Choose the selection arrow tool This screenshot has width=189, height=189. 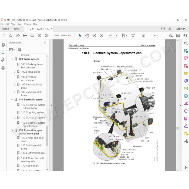[80, 35]
